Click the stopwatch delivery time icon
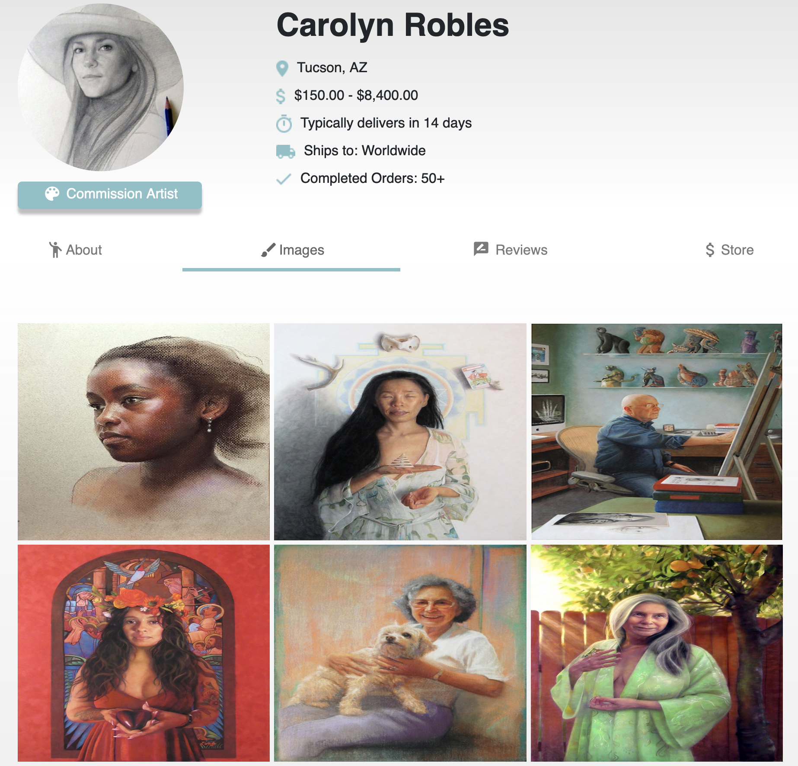Image resolution: width=798 pixels, height=766 pixels. coord(284,124)
